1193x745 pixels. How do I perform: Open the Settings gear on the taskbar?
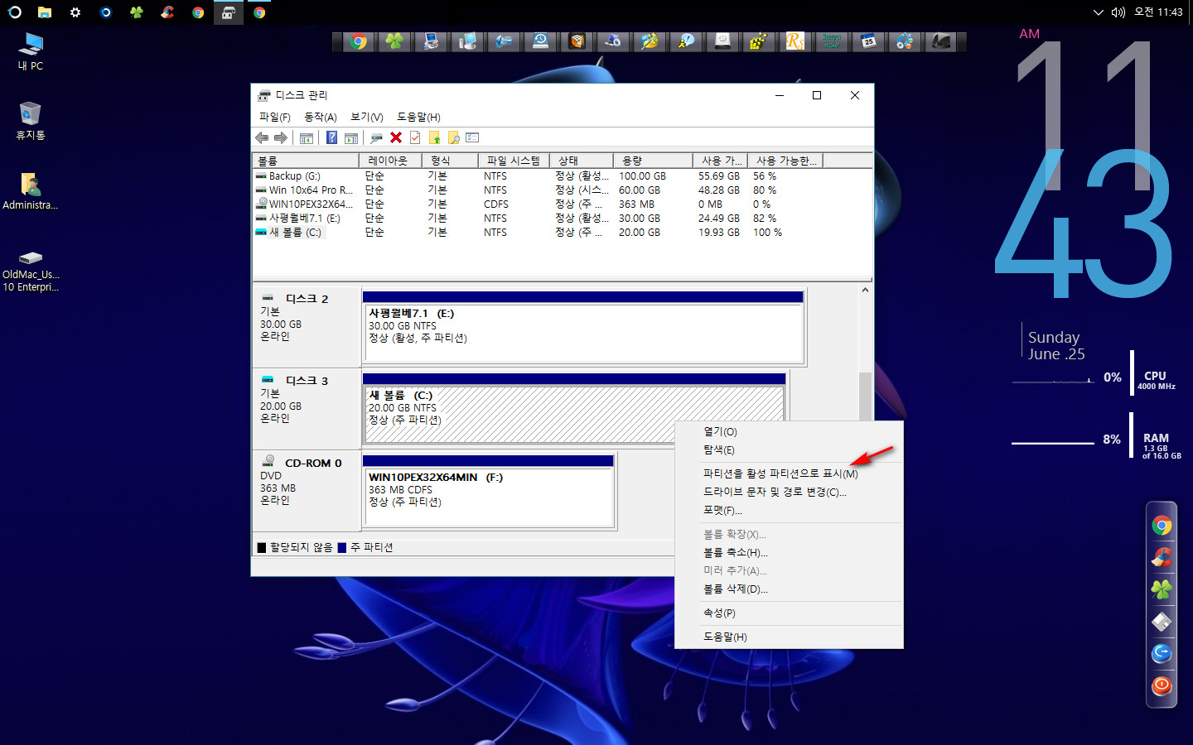click(75, 12)
